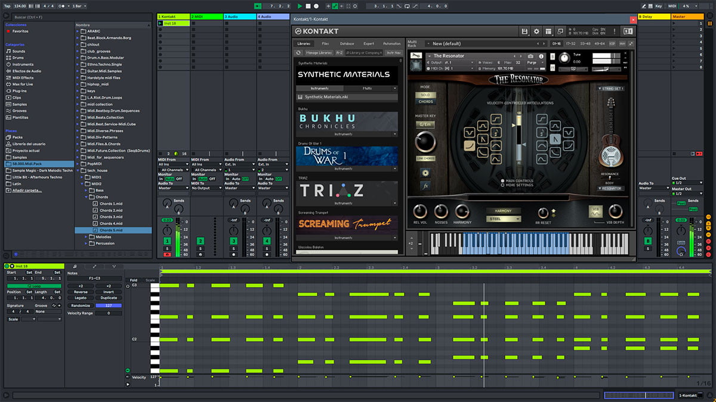Launch the Inst 18 clip

161,23
